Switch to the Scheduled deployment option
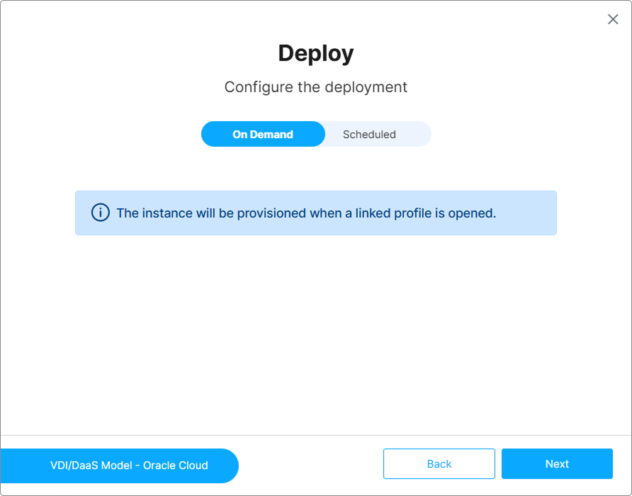632x496 pixels. point(369,134)
